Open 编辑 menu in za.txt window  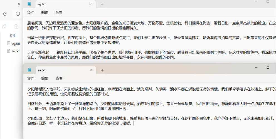tap(45, 78)
